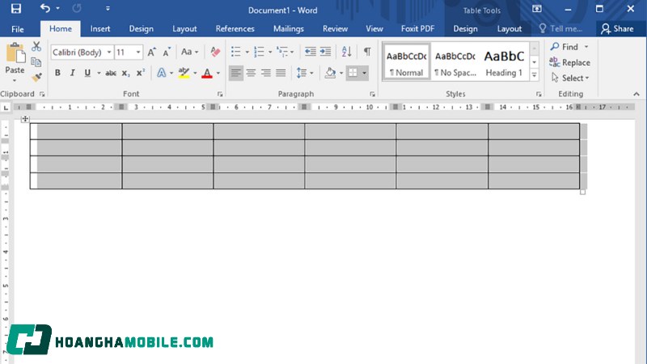
Task: Expand the Styles gallery more arrow
Action: click(x=534, y=74)
